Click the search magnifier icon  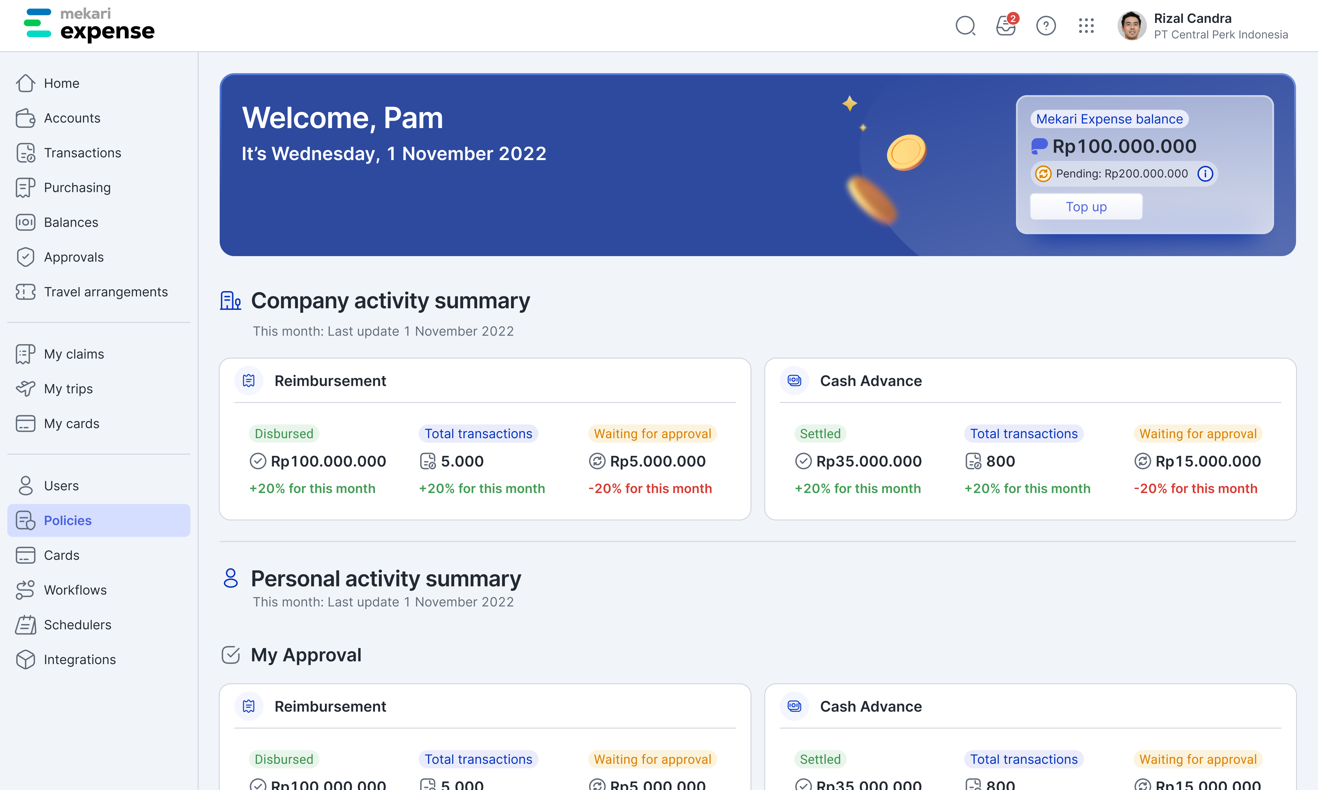[965, 26]
